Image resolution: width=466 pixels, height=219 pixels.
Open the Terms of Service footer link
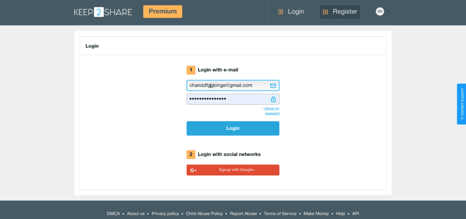pyautogui.click(x=280, y=214)
